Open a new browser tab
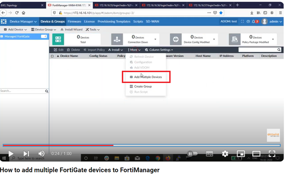Screen dimensions: 287x174 237,5
